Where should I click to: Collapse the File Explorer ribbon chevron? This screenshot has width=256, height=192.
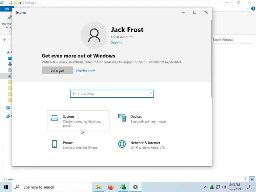pos(248,8)
